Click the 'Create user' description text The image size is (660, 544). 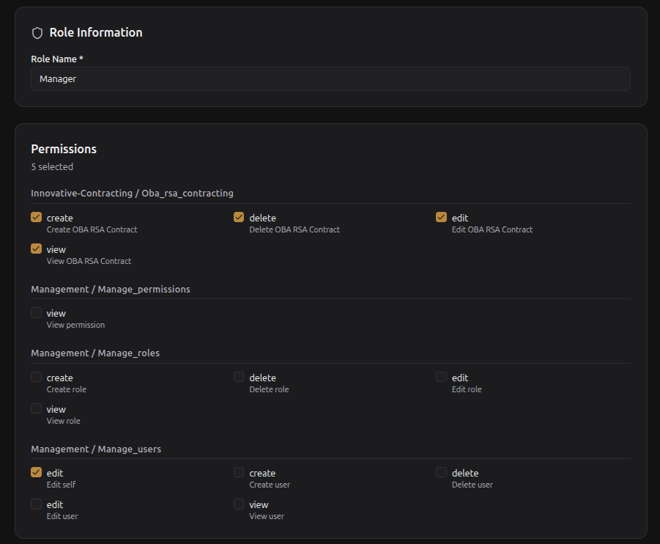point(270,485)
